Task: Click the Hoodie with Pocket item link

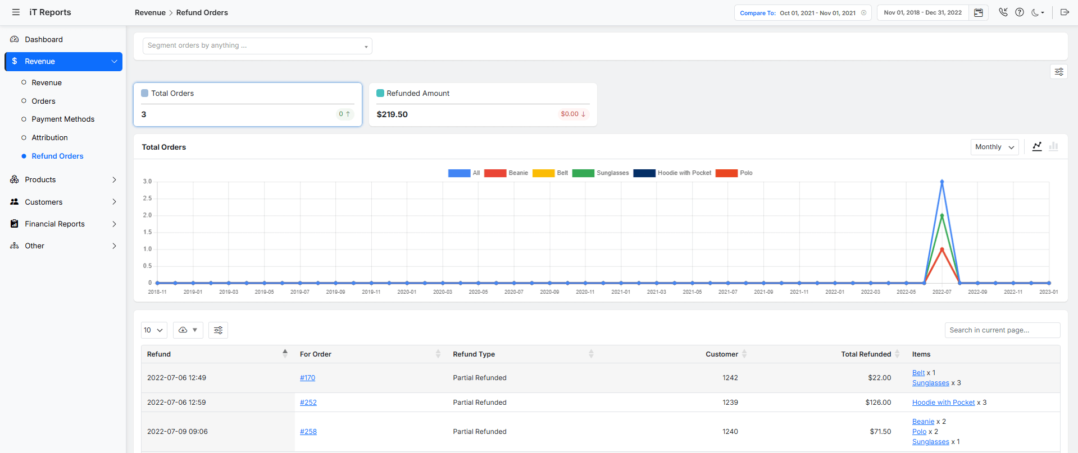Action: point(943,403)
